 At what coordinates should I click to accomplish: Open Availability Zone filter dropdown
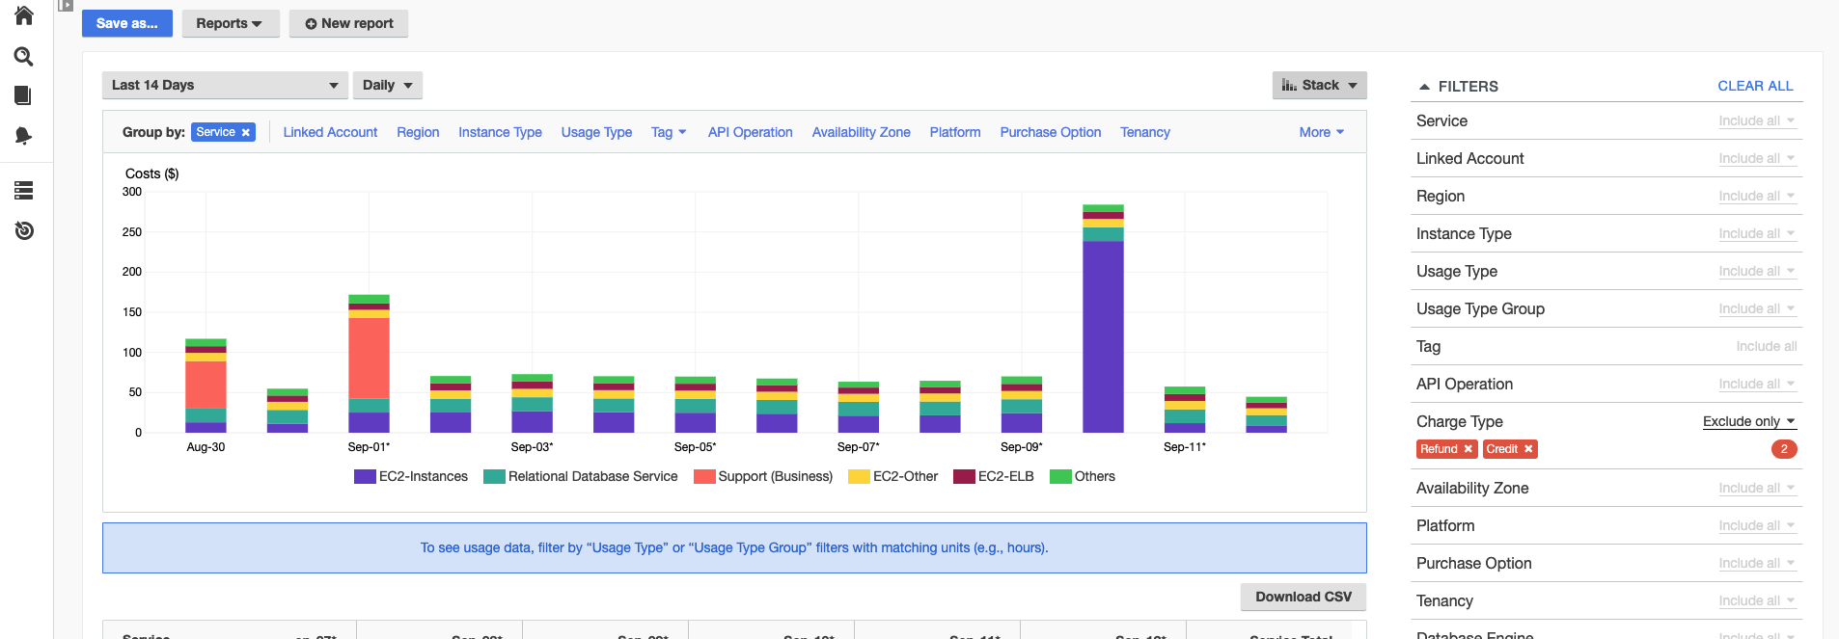1757,489
